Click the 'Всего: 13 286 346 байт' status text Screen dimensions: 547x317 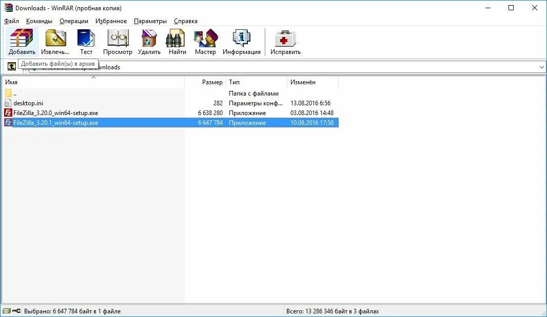click(x=333, y=311)
